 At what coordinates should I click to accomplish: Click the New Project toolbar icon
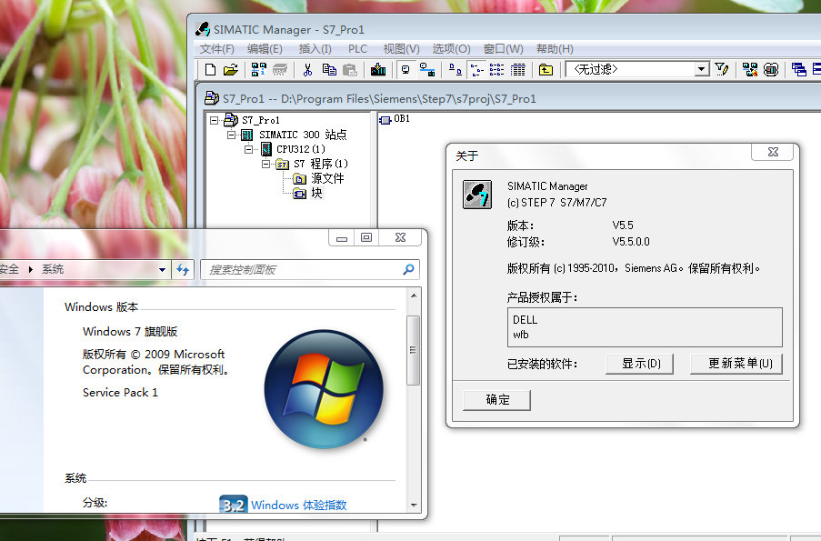pyautogui.click(x=211, y=69)
